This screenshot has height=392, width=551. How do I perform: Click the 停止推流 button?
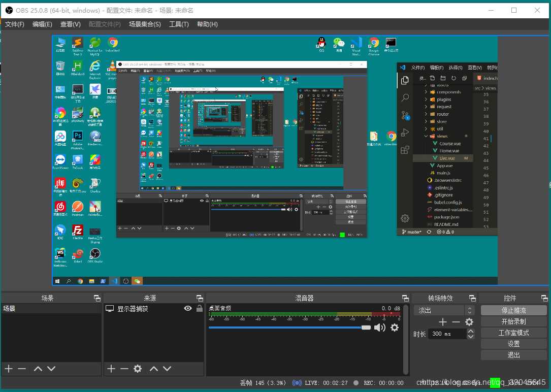pyautogui.click(x=513, y=310)
